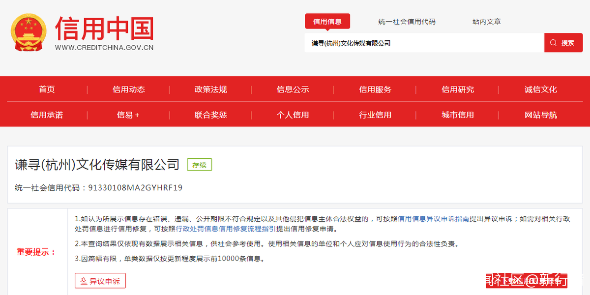Screen dimensions: 590x295
Task: Open the 行政处罚信息信用修复流程指引 link
Action: (226, 229)
